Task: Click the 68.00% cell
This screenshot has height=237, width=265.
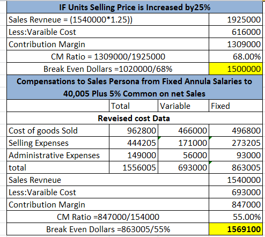Action: pyautogui.click(x=235, y=56)
